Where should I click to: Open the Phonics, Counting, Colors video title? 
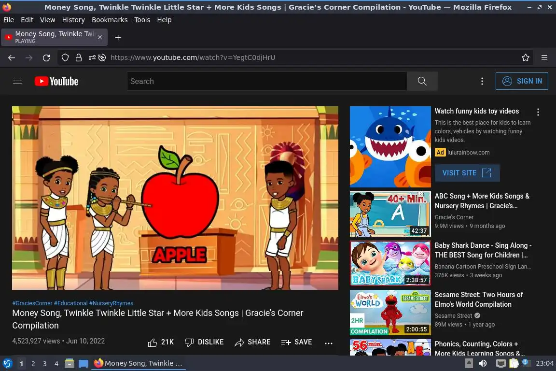[479, 348]
